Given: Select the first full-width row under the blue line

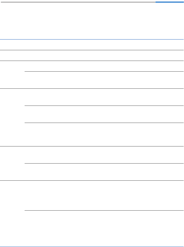Looking at the screenshot, I should tap(92, 45).
